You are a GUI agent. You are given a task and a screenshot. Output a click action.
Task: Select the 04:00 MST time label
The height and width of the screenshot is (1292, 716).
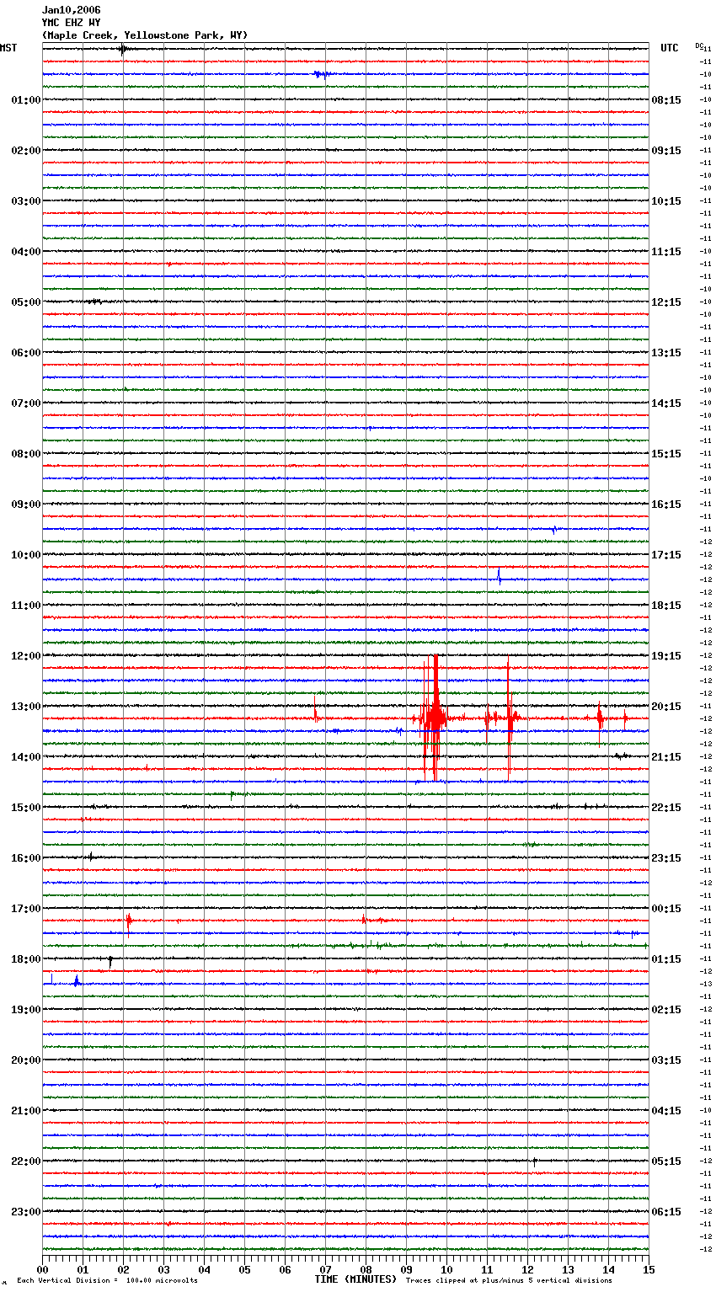click(26, 252)
